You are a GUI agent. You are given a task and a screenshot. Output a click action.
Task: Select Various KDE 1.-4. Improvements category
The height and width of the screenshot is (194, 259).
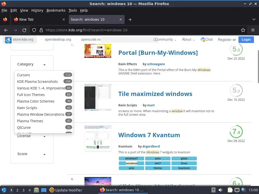44,88
